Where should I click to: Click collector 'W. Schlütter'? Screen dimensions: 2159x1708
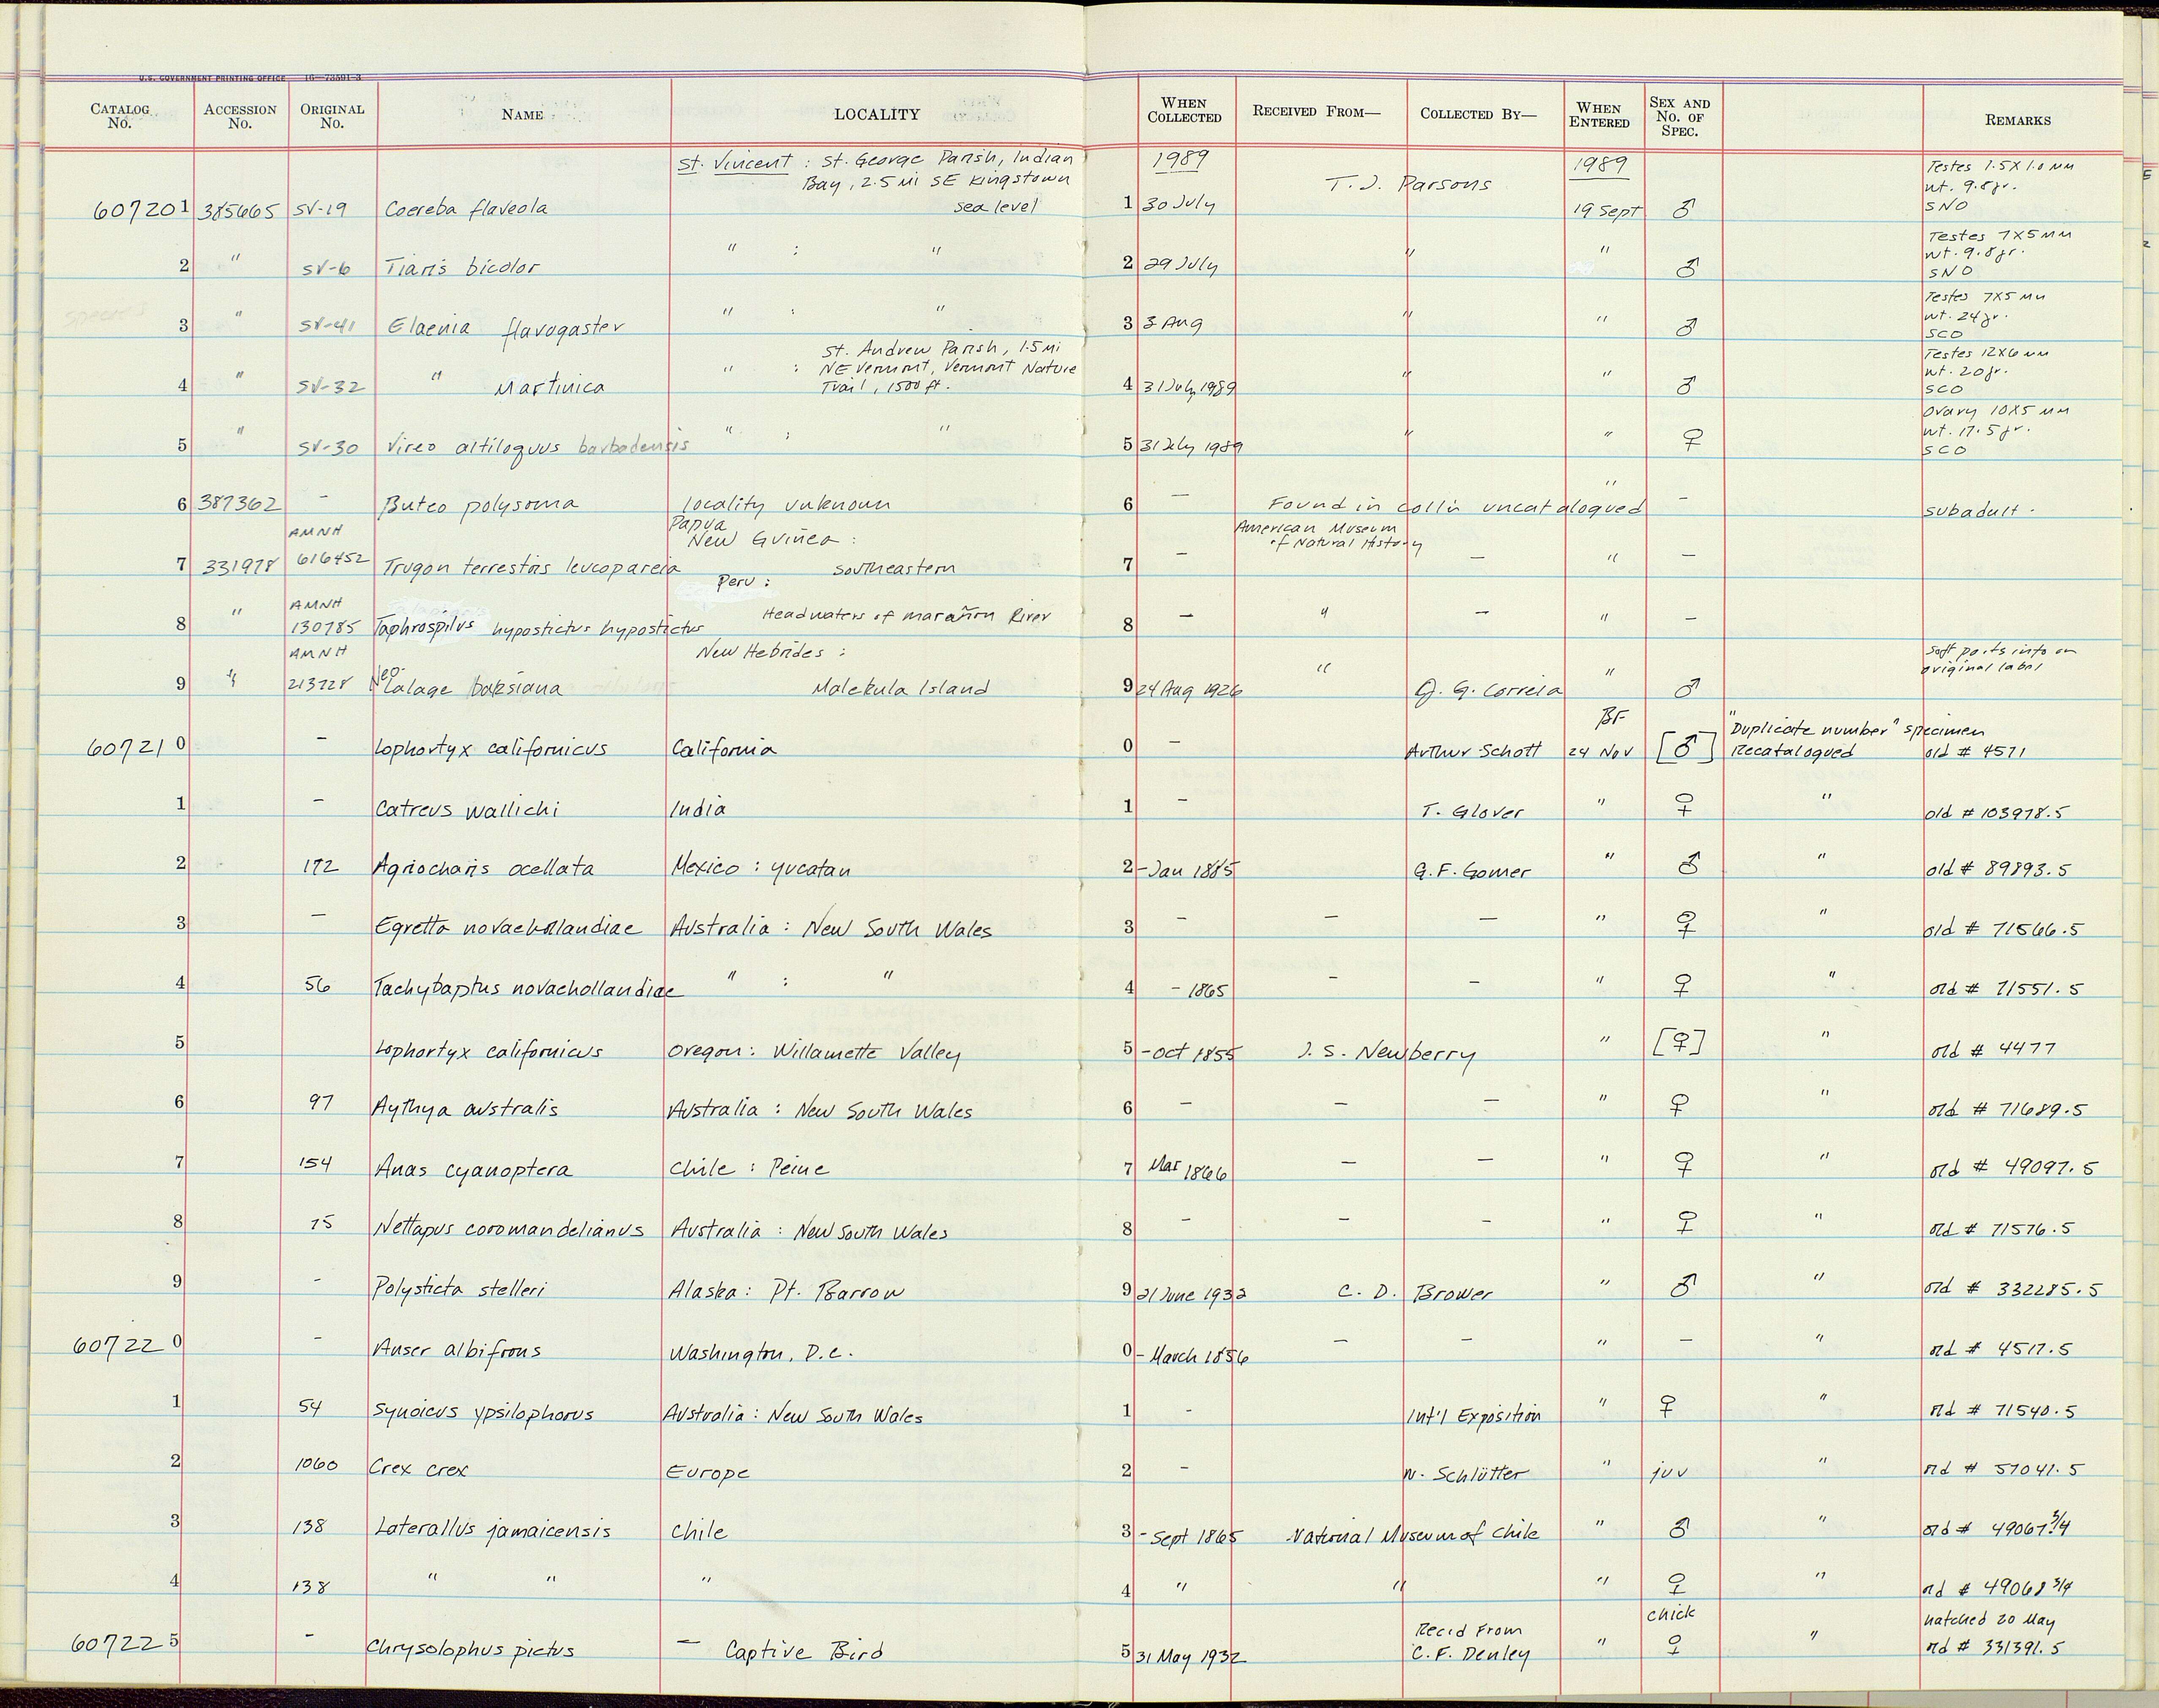[1466, 1474]
